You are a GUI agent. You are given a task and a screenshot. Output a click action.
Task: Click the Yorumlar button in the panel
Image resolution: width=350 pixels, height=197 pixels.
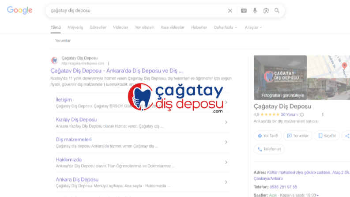(298, 136)
